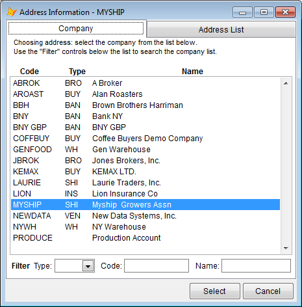
Task: Focus the Filter Name input field
Action: coord(256,266)
